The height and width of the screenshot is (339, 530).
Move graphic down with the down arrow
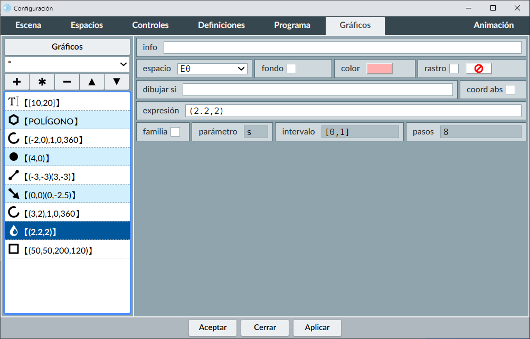117,82
